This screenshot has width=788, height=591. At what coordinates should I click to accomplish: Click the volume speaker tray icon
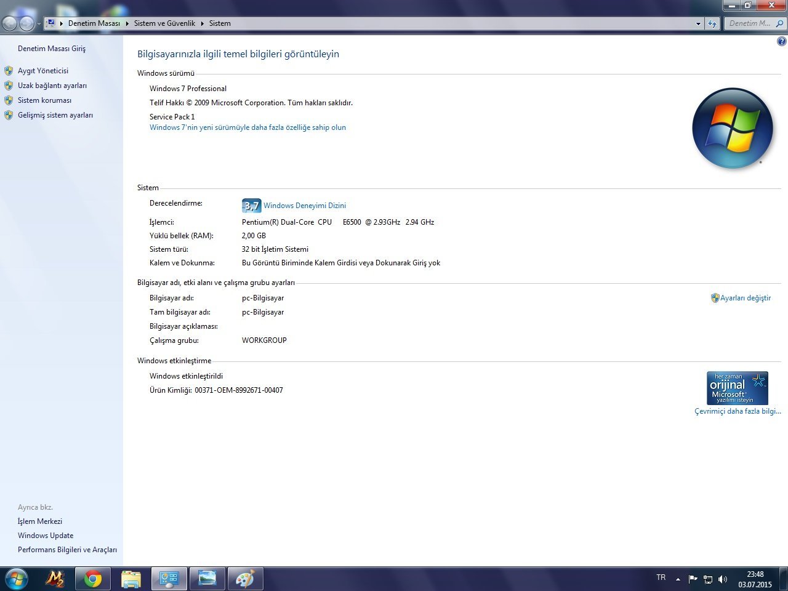[723, 579]
